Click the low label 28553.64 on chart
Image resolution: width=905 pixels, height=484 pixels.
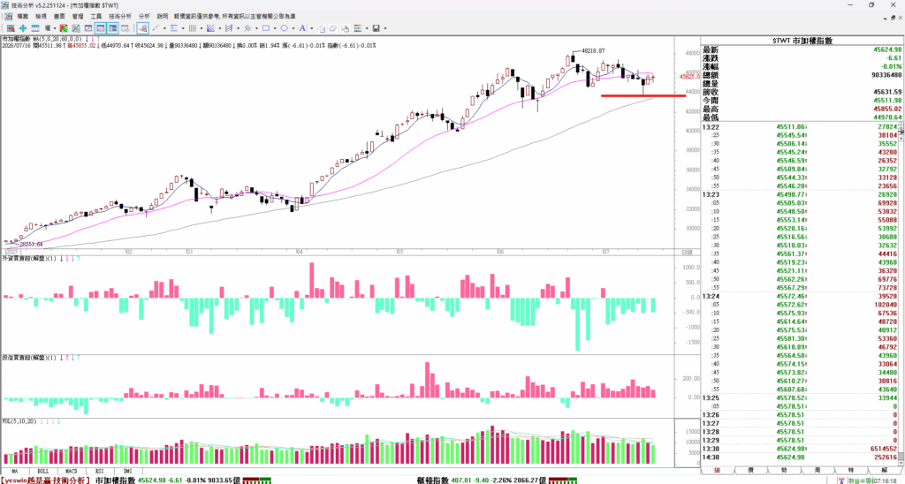pos(31,244)
